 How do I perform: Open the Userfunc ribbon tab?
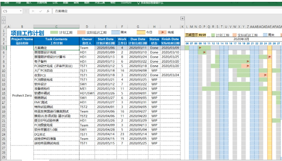(126, 3)
